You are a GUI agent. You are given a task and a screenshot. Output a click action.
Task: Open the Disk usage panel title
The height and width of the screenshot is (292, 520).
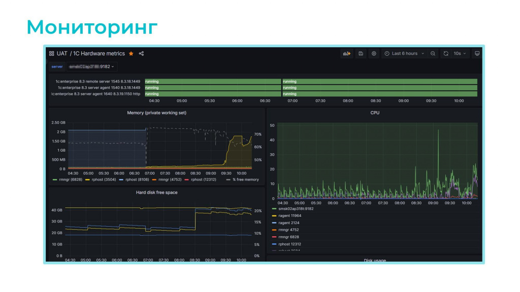tap(375, 261)
